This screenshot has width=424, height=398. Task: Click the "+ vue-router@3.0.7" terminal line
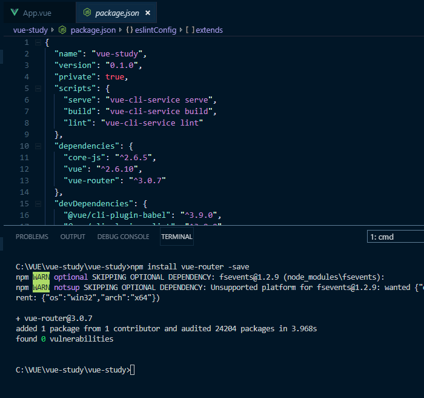coord(54,319)
